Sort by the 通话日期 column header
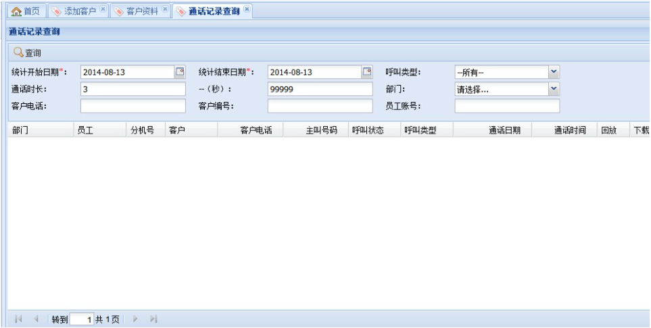The image size is (651, 328). coord(492,130)
